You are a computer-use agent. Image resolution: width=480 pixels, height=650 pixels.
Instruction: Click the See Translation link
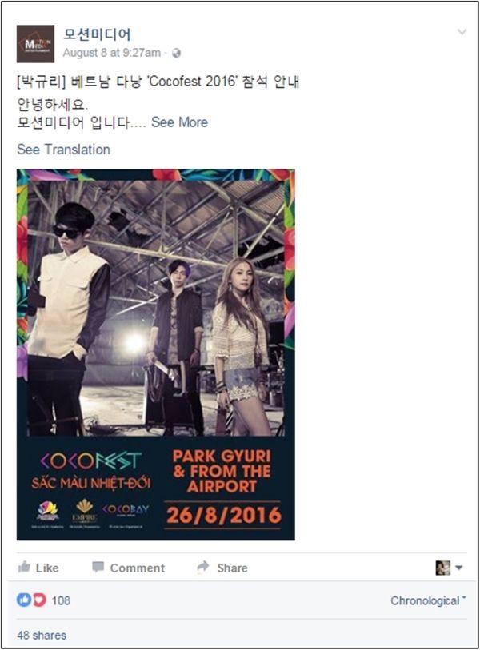pyautogui.click(x=63, y=150)
